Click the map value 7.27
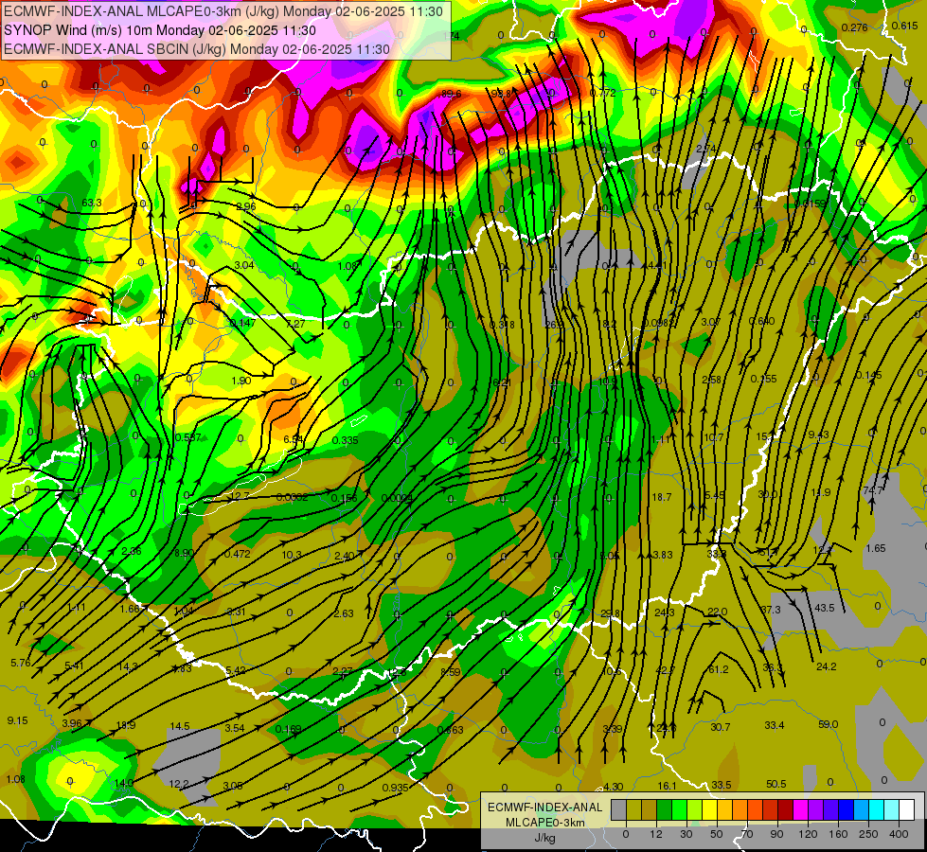The image size is (927, 852). [x=295, y=324]
